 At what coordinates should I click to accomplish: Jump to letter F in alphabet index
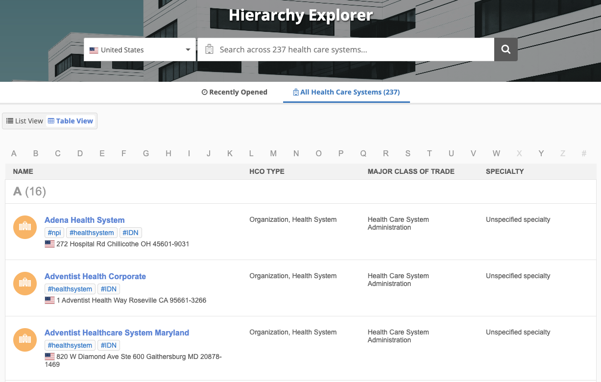pos(124,153)
